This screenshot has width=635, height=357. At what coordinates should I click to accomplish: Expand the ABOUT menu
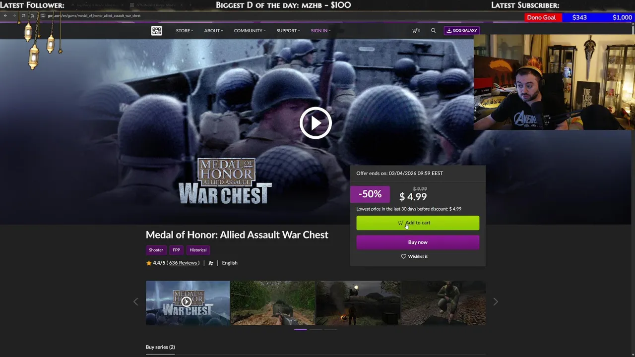click(213, 31)
